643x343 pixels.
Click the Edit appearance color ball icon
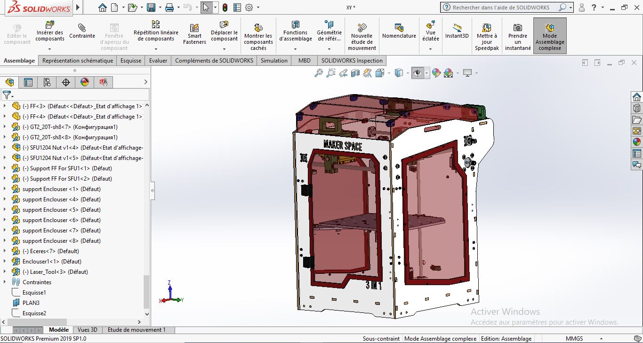(436, 73)
